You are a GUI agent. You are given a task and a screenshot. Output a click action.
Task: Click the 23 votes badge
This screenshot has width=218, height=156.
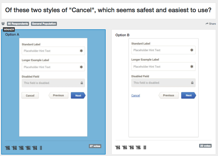pos(205,146)
